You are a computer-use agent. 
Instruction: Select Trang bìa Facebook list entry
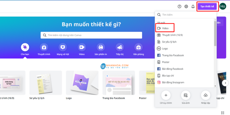185,55
